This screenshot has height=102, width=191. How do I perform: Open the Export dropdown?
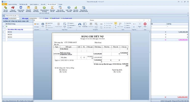click(x=140, y=25)
